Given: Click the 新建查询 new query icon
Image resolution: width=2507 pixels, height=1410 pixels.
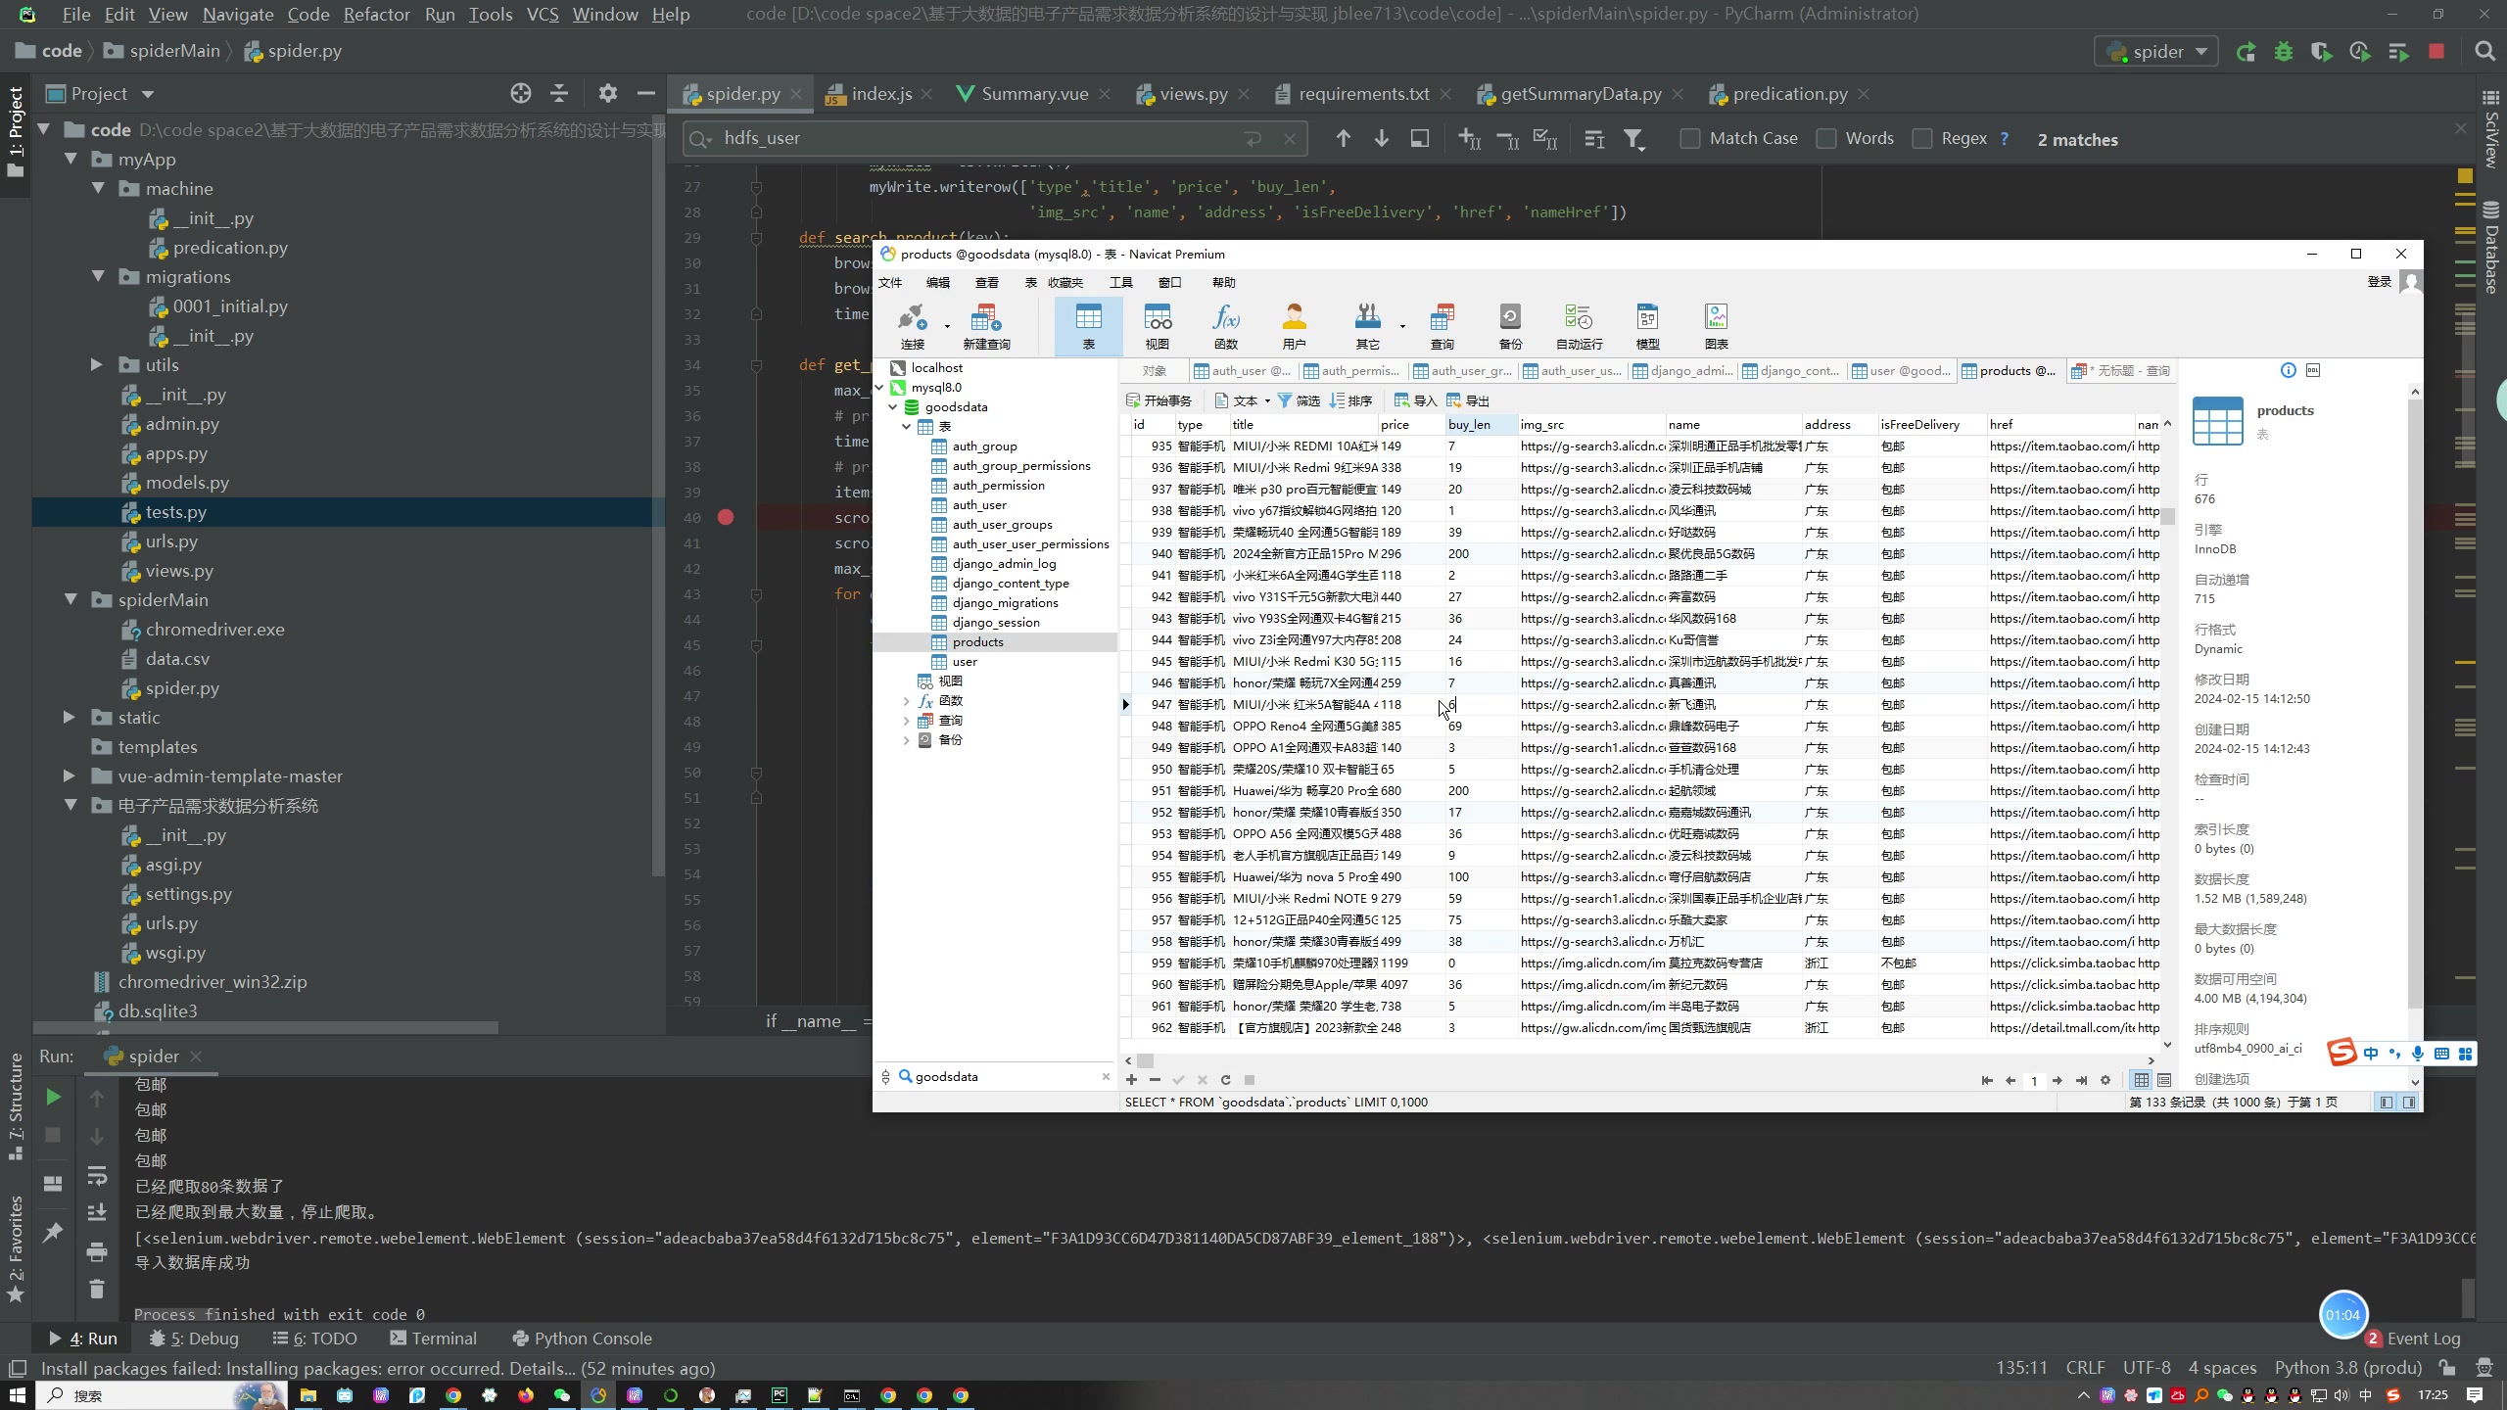Looking at the screenshot, I should pos(986,326).
